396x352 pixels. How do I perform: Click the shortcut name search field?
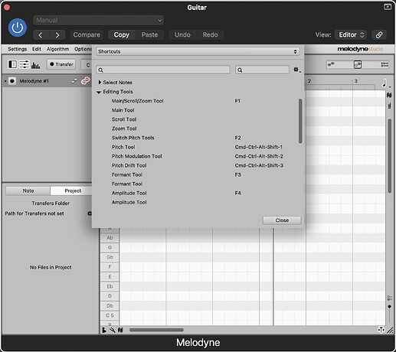163,70
